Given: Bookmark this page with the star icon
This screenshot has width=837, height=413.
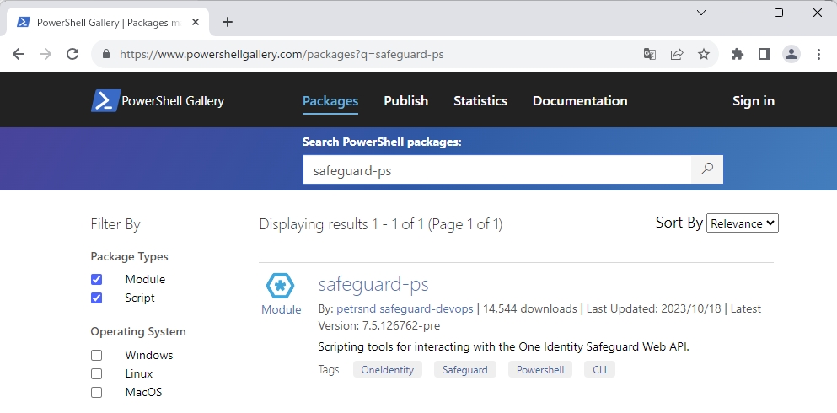Looking at the screenshot, I should click(x=704, y=54).
